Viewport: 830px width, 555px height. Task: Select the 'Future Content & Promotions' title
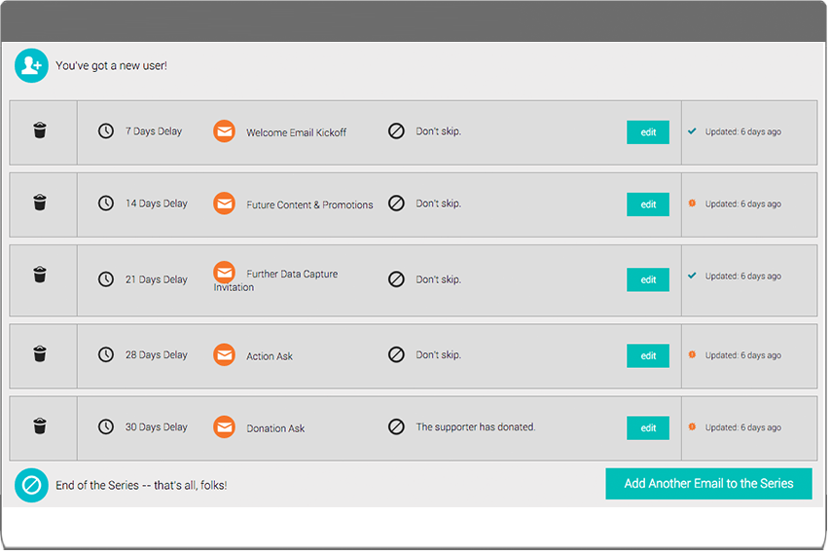(309, 204)
